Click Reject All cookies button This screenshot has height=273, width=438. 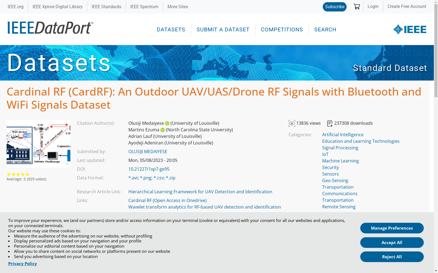point(392,257)
